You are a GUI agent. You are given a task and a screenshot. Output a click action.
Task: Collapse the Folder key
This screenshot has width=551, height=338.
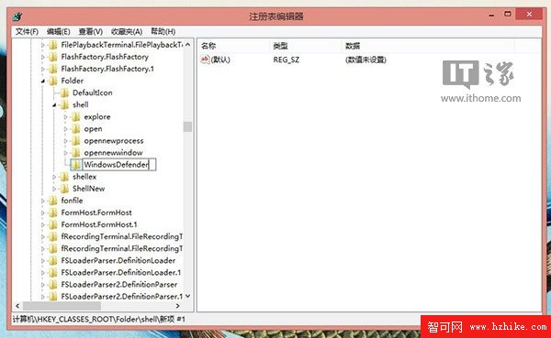pyautogui.click(x=43, y=81)
